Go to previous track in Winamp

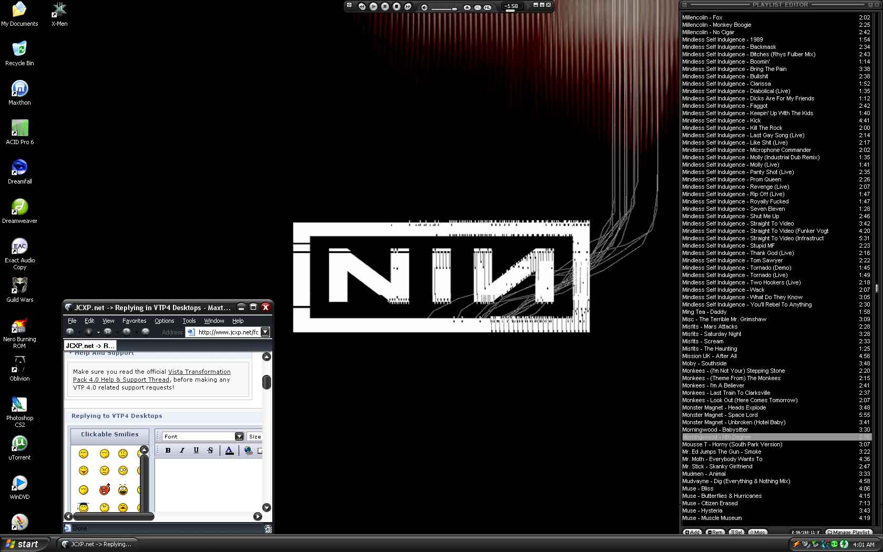[x=362, y=6]
